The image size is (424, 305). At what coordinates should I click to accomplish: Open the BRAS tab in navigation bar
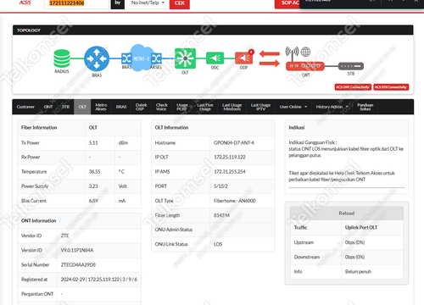pos(121,107)
